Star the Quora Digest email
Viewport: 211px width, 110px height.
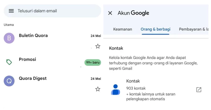tap(98, 89)
